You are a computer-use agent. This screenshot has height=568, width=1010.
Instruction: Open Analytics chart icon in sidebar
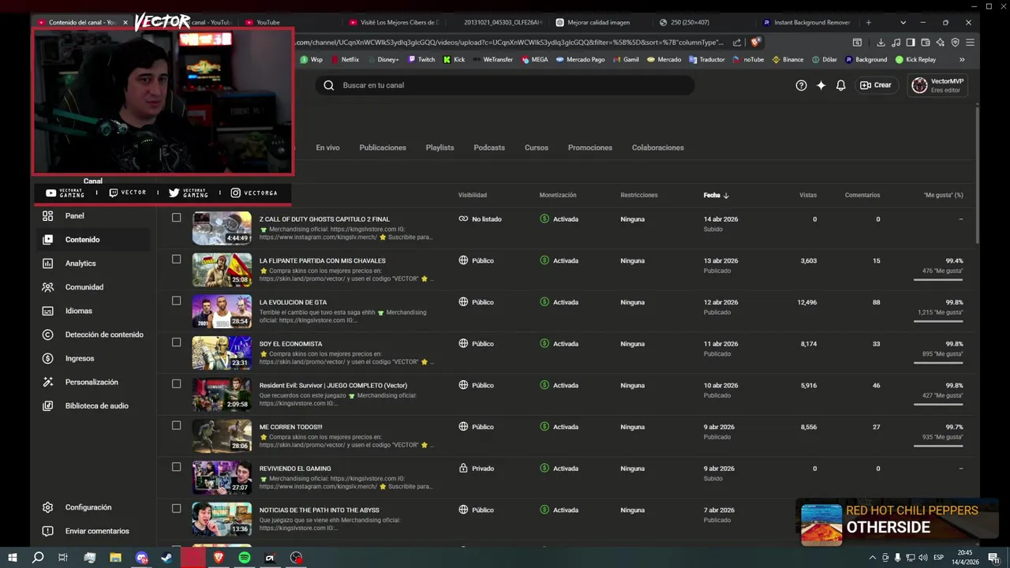48,263
